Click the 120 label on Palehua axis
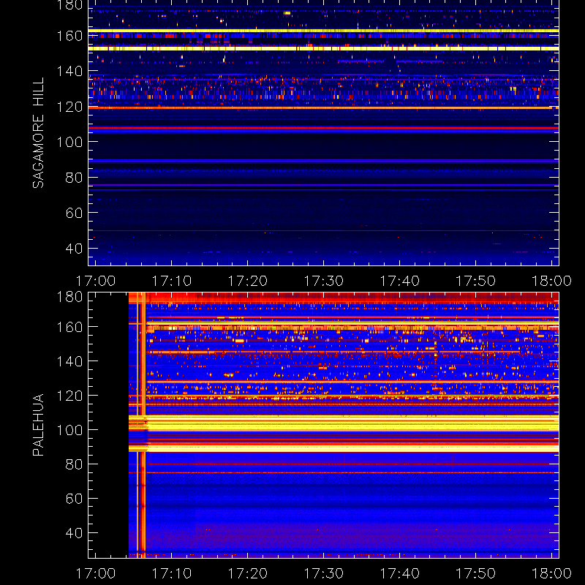 click(69, 396)
